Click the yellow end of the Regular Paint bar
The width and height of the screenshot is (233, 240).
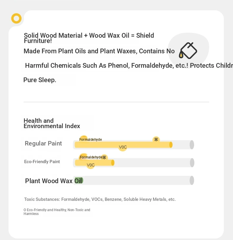coord(171,145)
